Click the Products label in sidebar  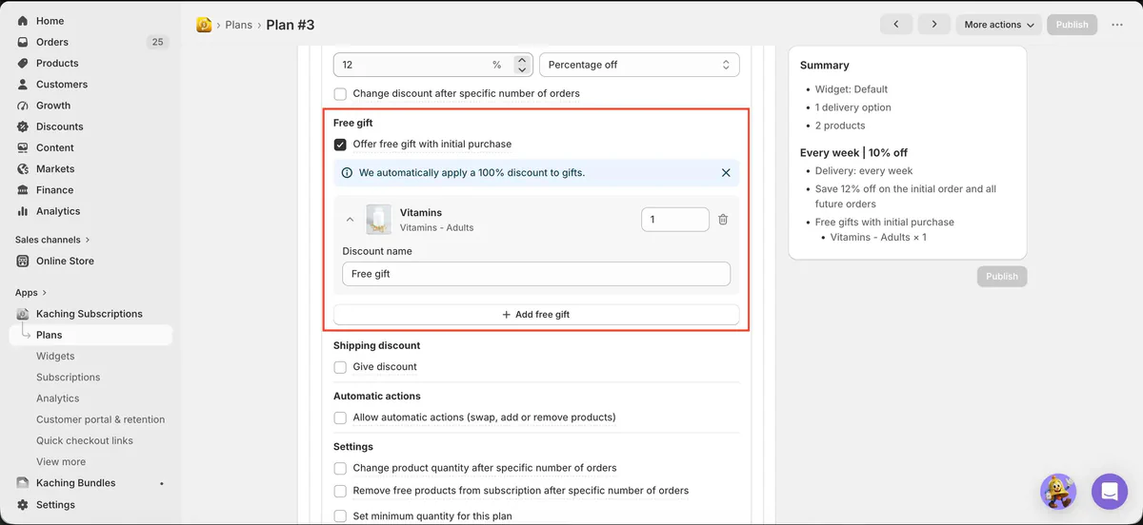pos(57,64)
